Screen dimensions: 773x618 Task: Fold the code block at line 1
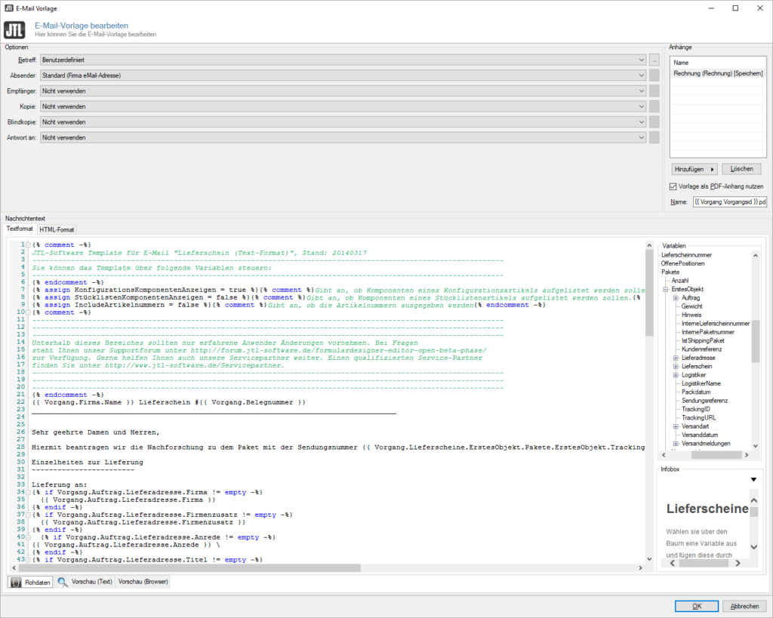pyautogui.click(x=27, y=245)
